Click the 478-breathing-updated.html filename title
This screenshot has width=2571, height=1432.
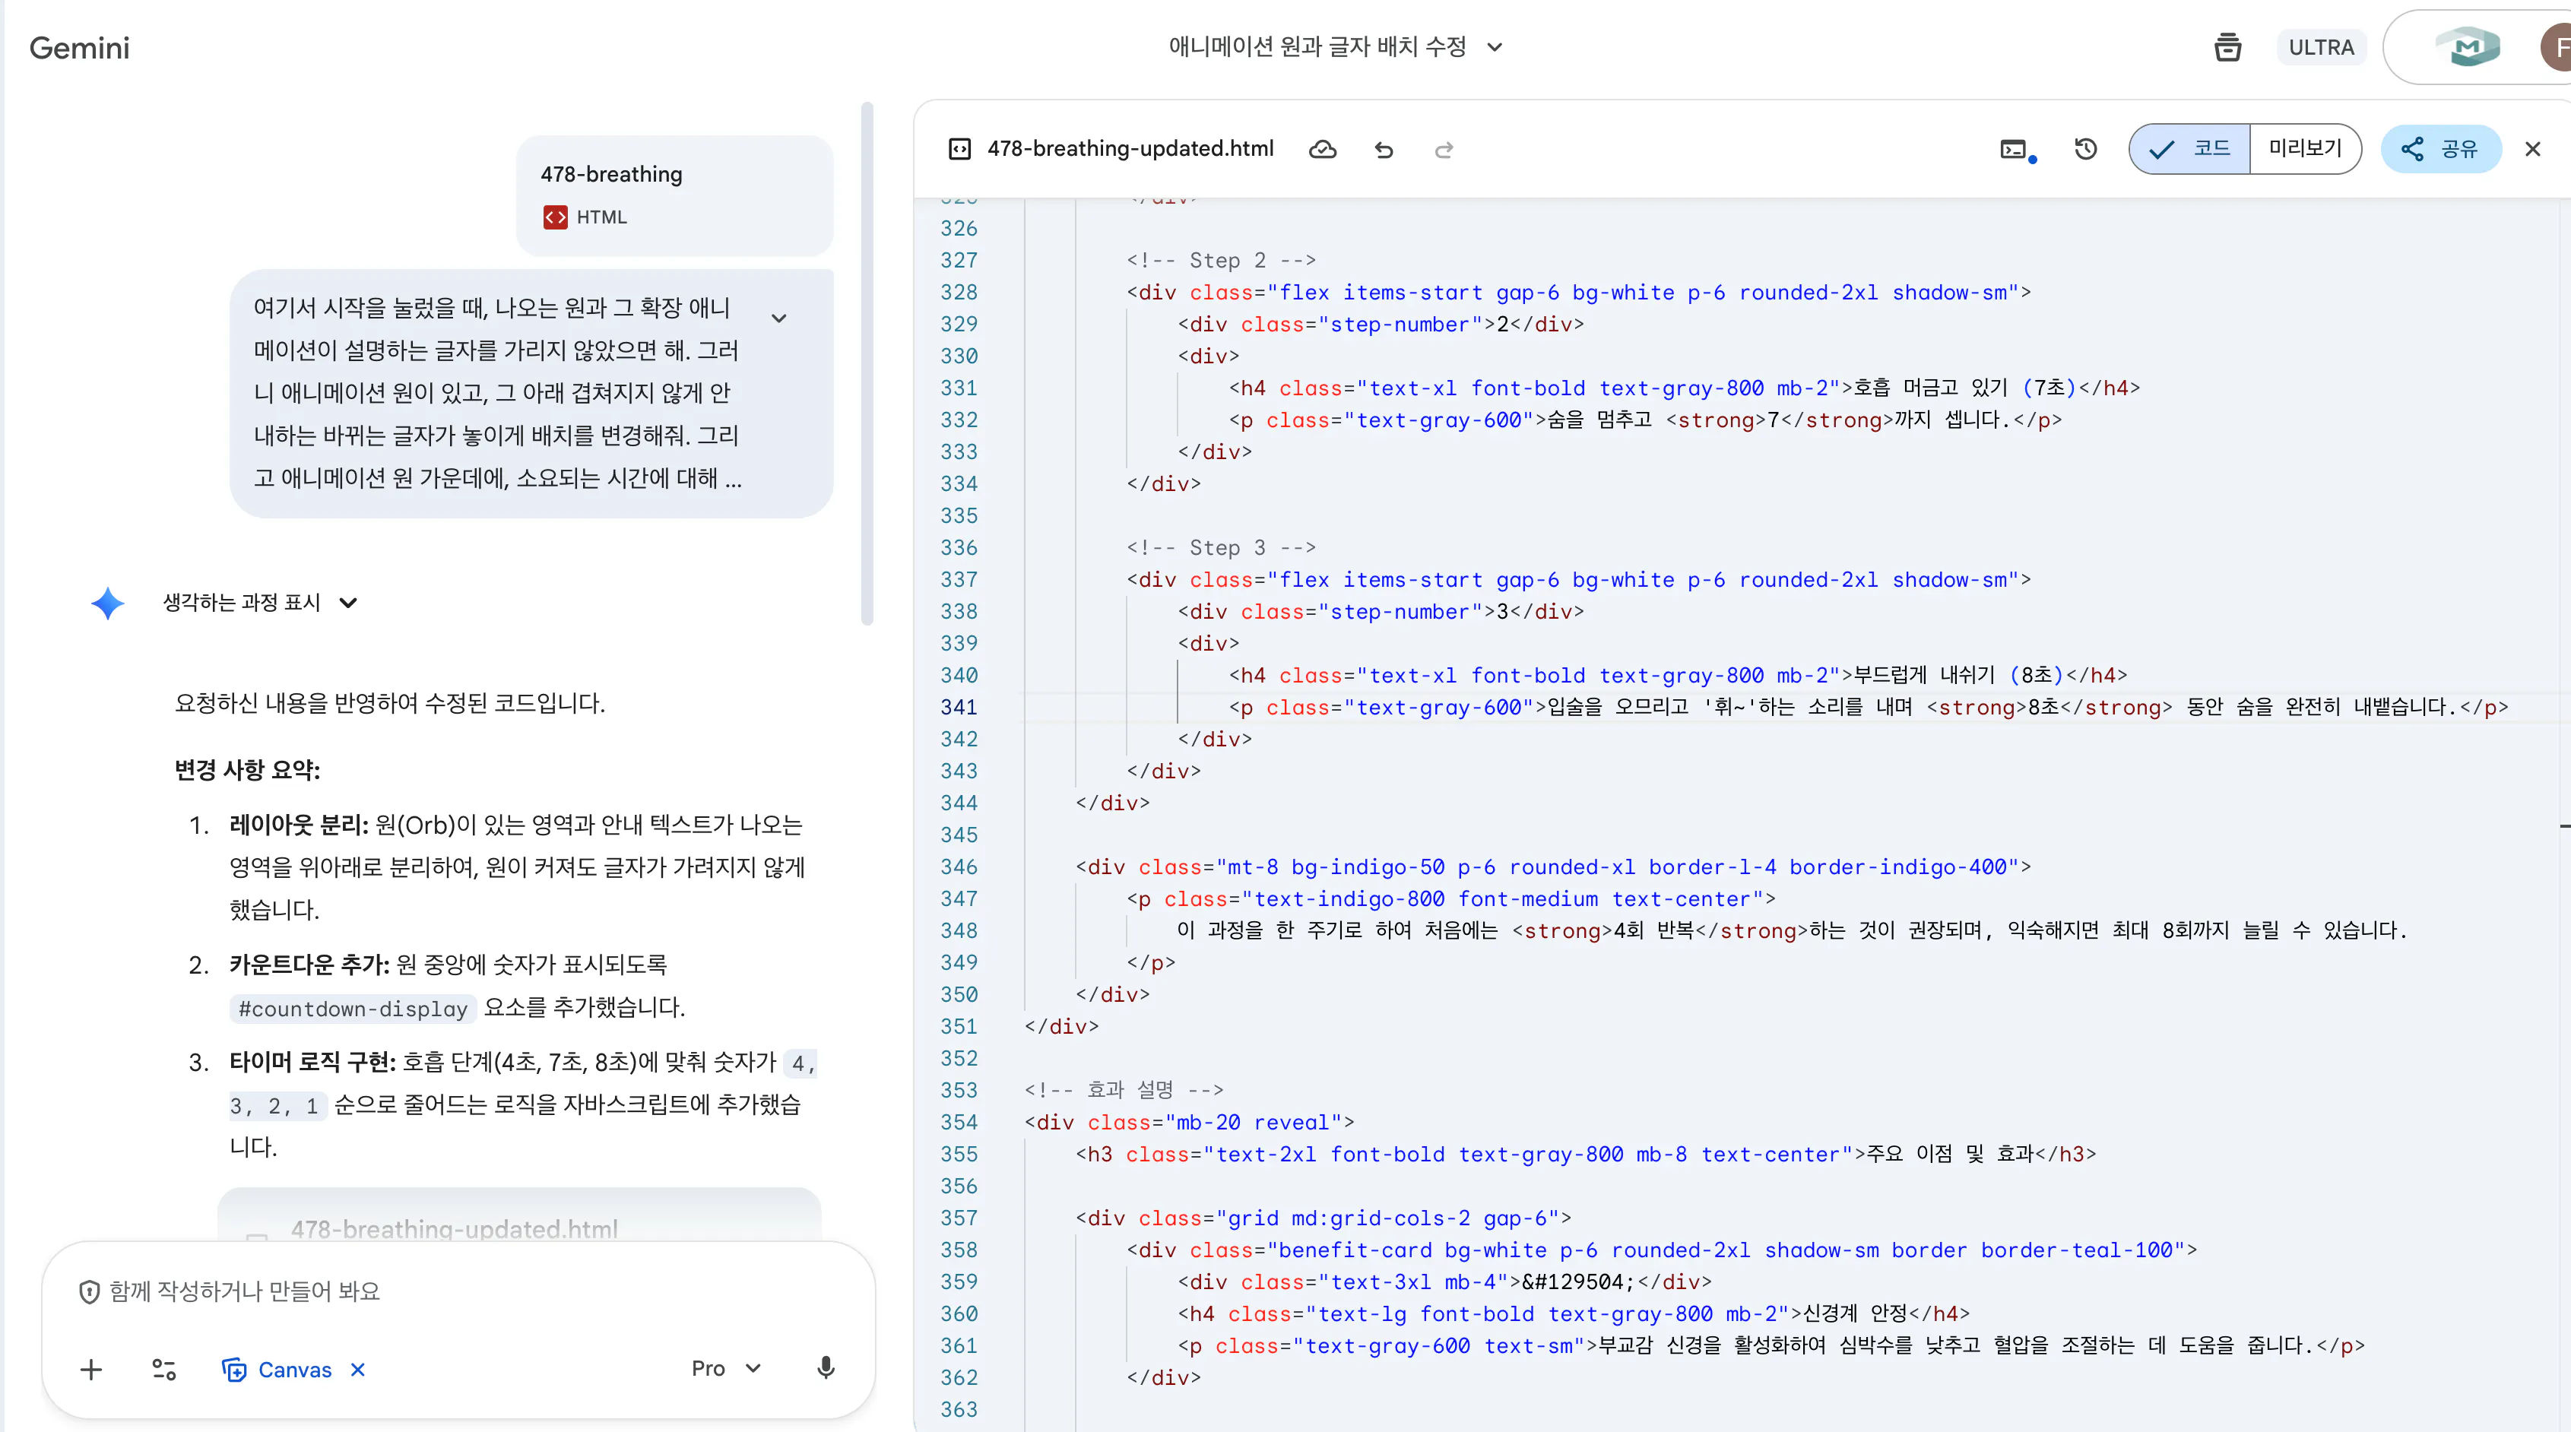coord(1130,149)
